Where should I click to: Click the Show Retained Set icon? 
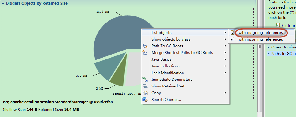(x=145, y=86)
